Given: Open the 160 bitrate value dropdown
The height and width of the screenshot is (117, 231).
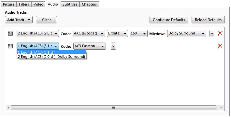Looking at the screenshot, I should tap(138, 33).
